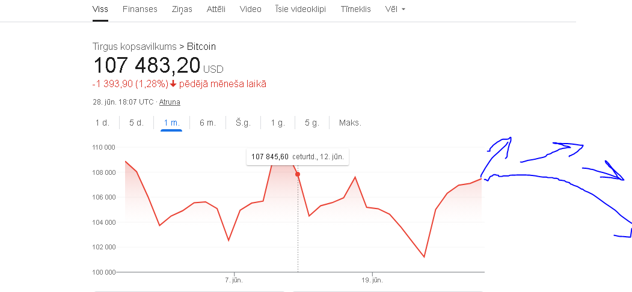Go to the Video tab
The width and height of the screenshot is (632, 292).
tap(250, 10)
